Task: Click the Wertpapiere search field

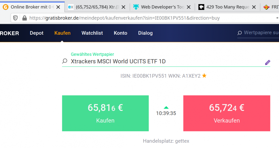Action: point(258,33)
